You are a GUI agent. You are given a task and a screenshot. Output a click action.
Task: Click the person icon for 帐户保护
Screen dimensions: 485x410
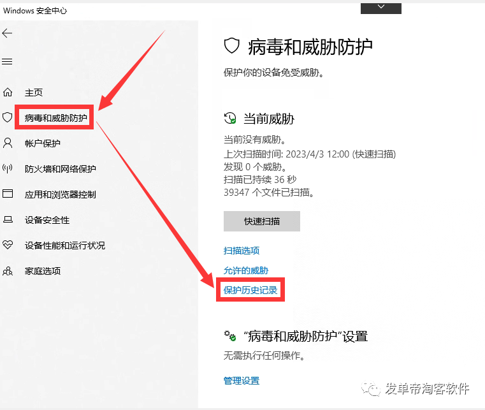point(8,143)
